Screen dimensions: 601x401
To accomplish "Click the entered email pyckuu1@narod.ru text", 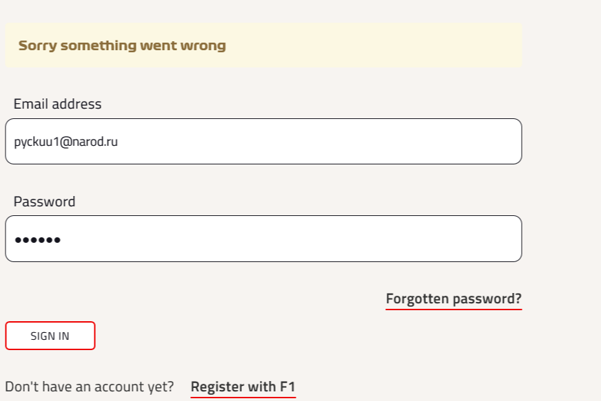I will pyautogui.click(x=65, y=142).
